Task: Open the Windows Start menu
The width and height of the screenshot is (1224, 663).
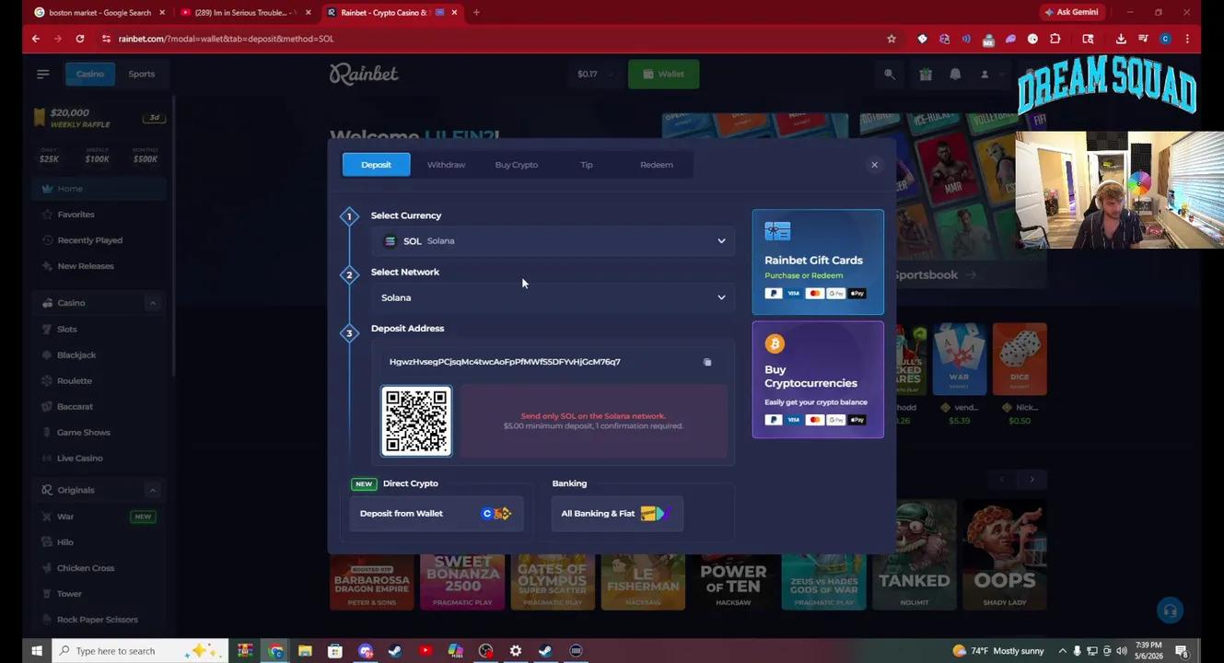Action: [x=37, y=651]
